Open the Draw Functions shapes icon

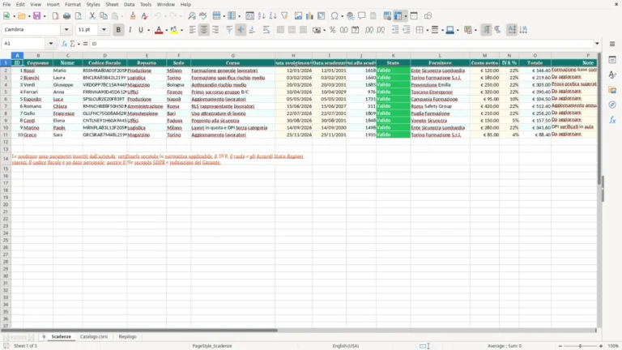(x=428, y=16)
